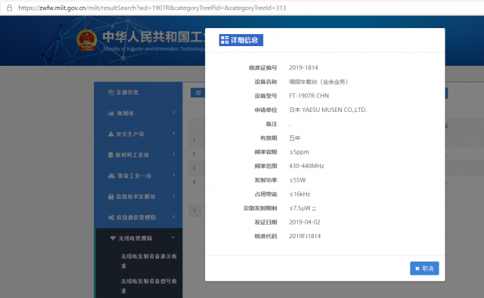This screenshot has height=298, width=484.
Task: Click the 申请单位 field label
Action: point(265,110)
